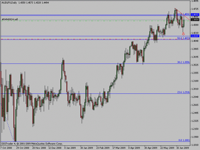Screen dimensions: 200x150
Task: Click the '23.6 1.2916' Fibonacci label
Action: coord(183,92)
